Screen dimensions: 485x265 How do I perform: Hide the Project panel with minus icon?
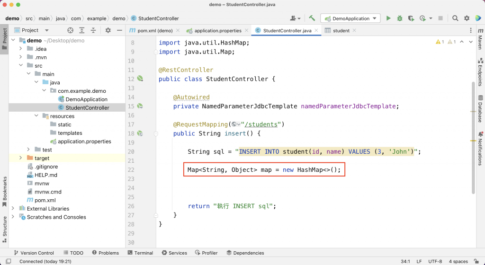[119, 30]
